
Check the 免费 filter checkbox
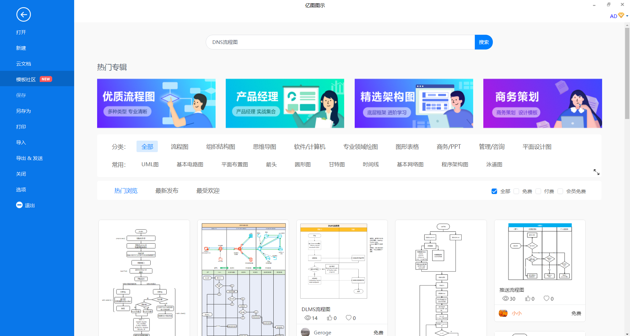tap(516, 191)
